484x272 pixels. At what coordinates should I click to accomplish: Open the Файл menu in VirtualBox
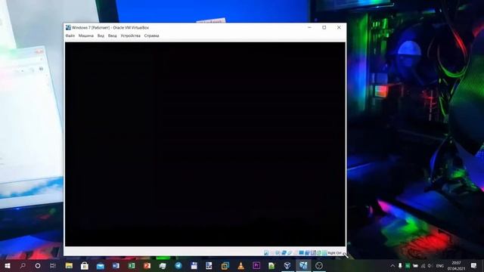[70, 36]
